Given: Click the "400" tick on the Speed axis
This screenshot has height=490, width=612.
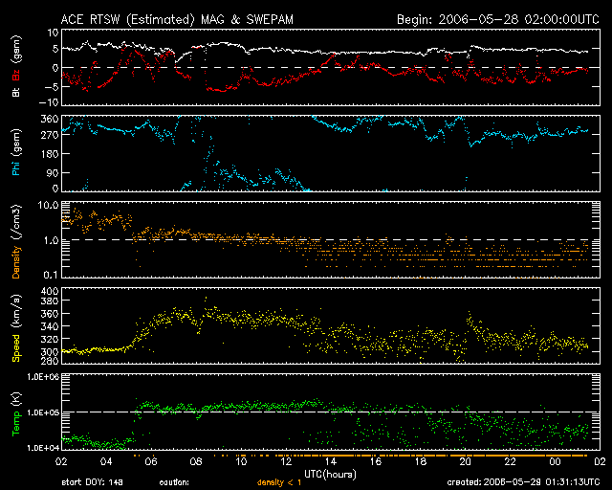Looking at the screenshot, I should pos(50,291).
